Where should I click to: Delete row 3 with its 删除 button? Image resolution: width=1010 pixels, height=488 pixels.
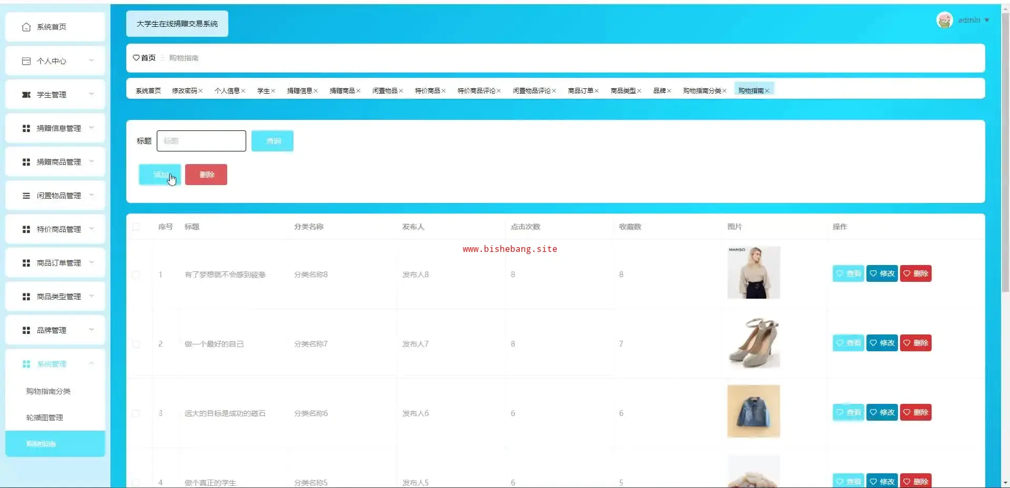(916, 412)
